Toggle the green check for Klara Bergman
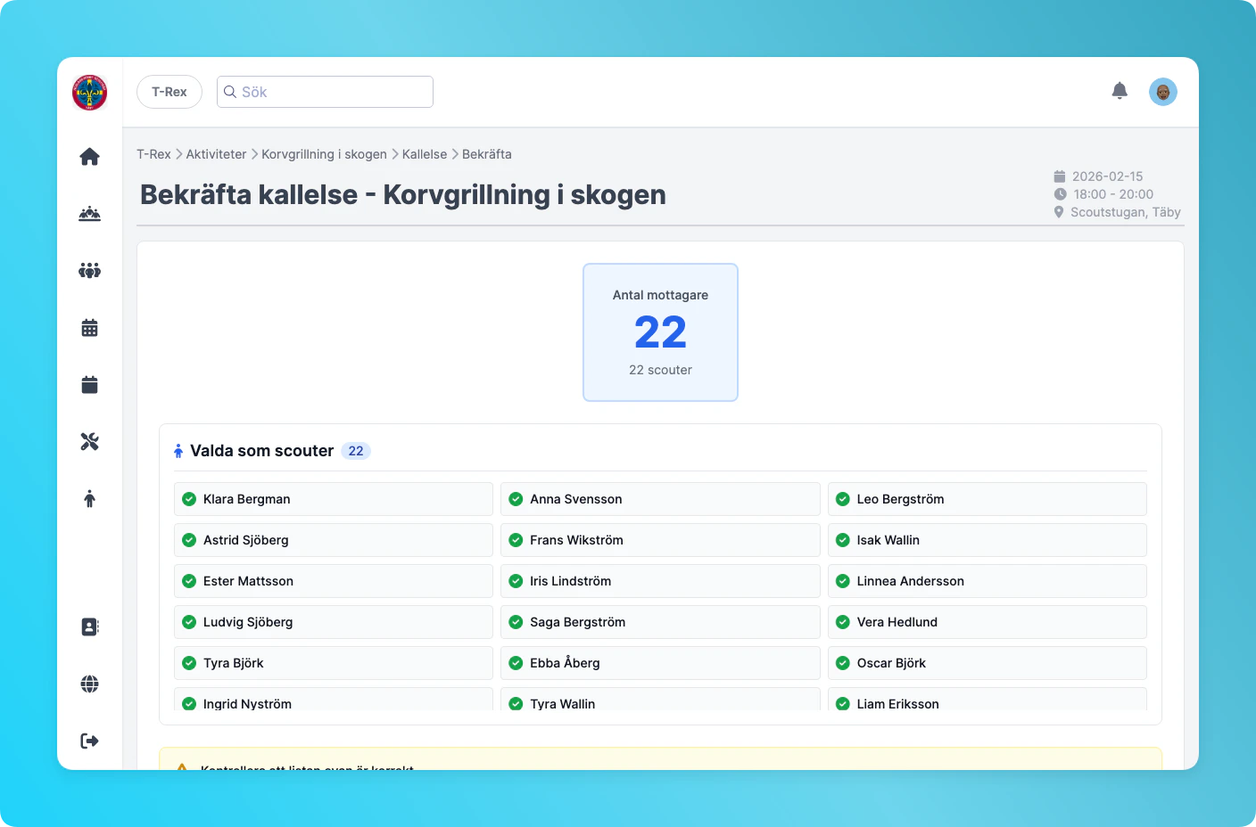The height and width of the screenshot is (827, 1256). 188,499
